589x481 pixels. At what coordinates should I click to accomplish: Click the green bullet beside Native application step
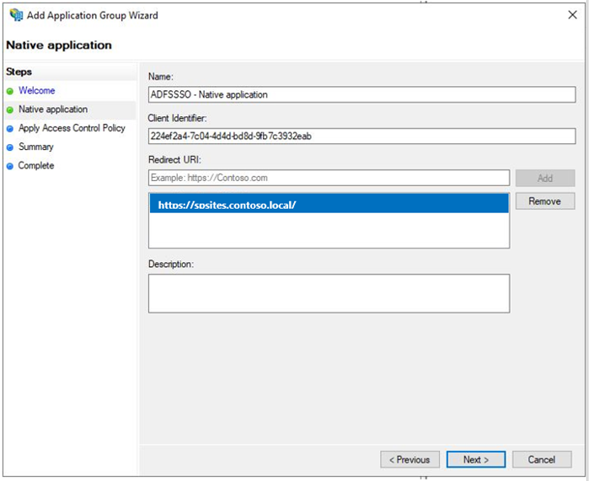coord(10,110)
